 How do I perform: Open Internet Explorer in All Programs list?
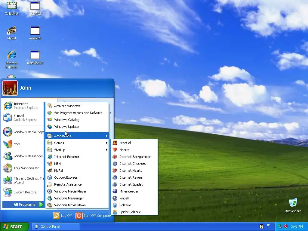[77, 157]
